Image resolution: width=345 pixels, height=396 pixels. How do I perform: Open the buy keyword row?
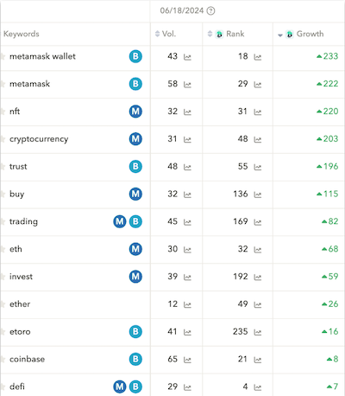click(75, 195)
